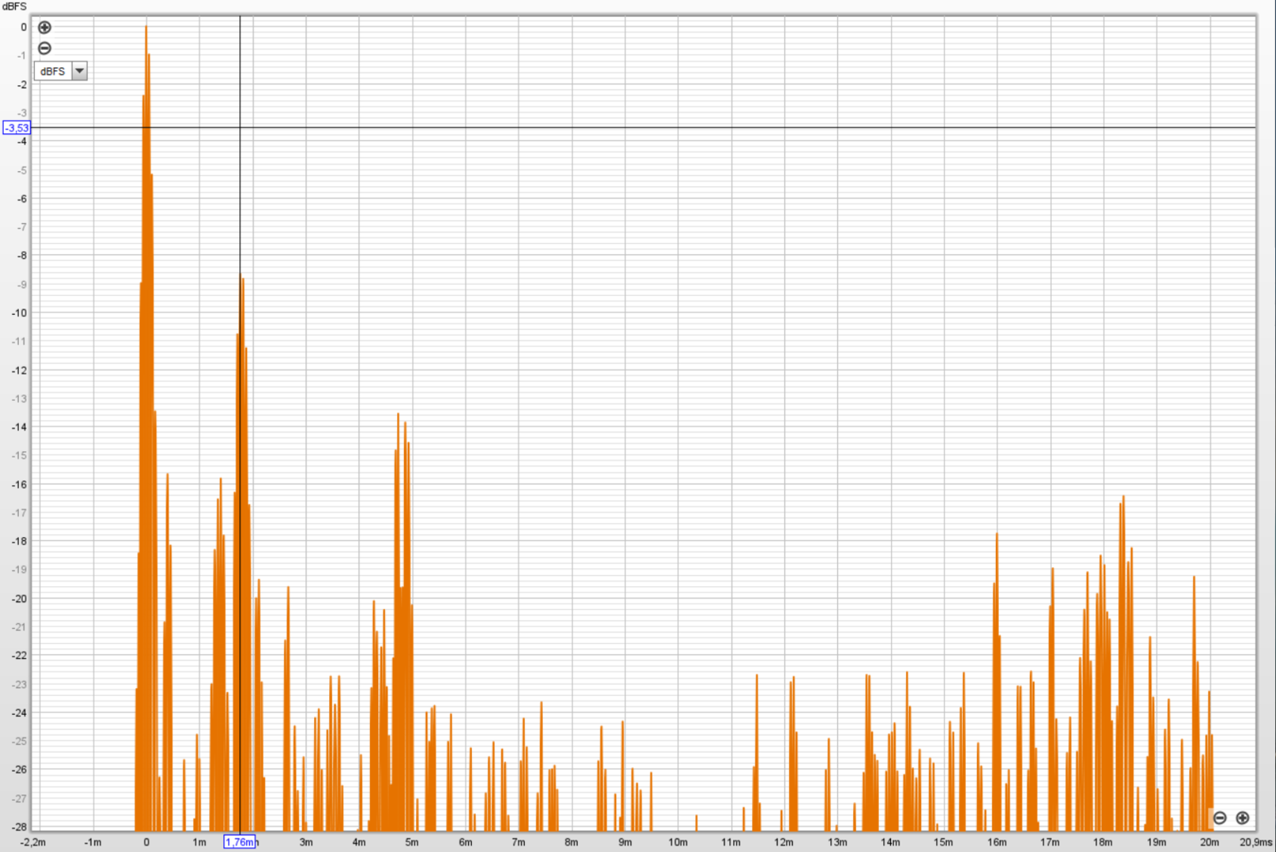
Task: Zoom out the vertical dBFS axis
Action: 45,48
